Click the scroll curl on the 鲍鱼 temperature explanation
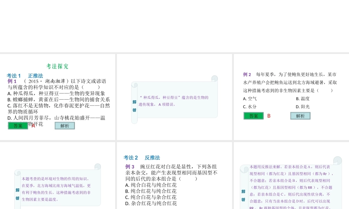The image size is (349, 209). click(97, 167)
